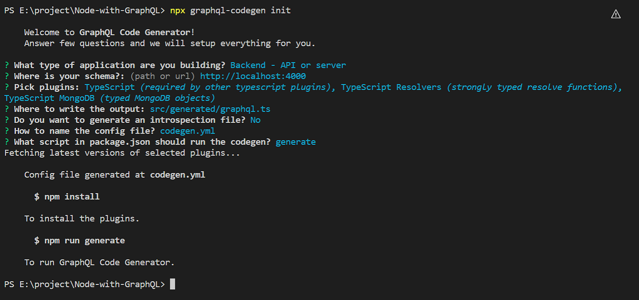Viewport: 639px width, 300px height.
Task: Click the 'Welcome to GraphQL Code Generator!' heading
Action: [x=109, y=32]
